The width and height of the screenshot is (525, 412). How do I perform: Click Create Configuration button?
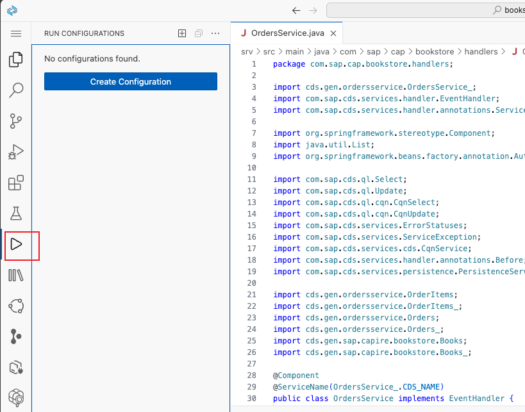(x=131, y=81)
